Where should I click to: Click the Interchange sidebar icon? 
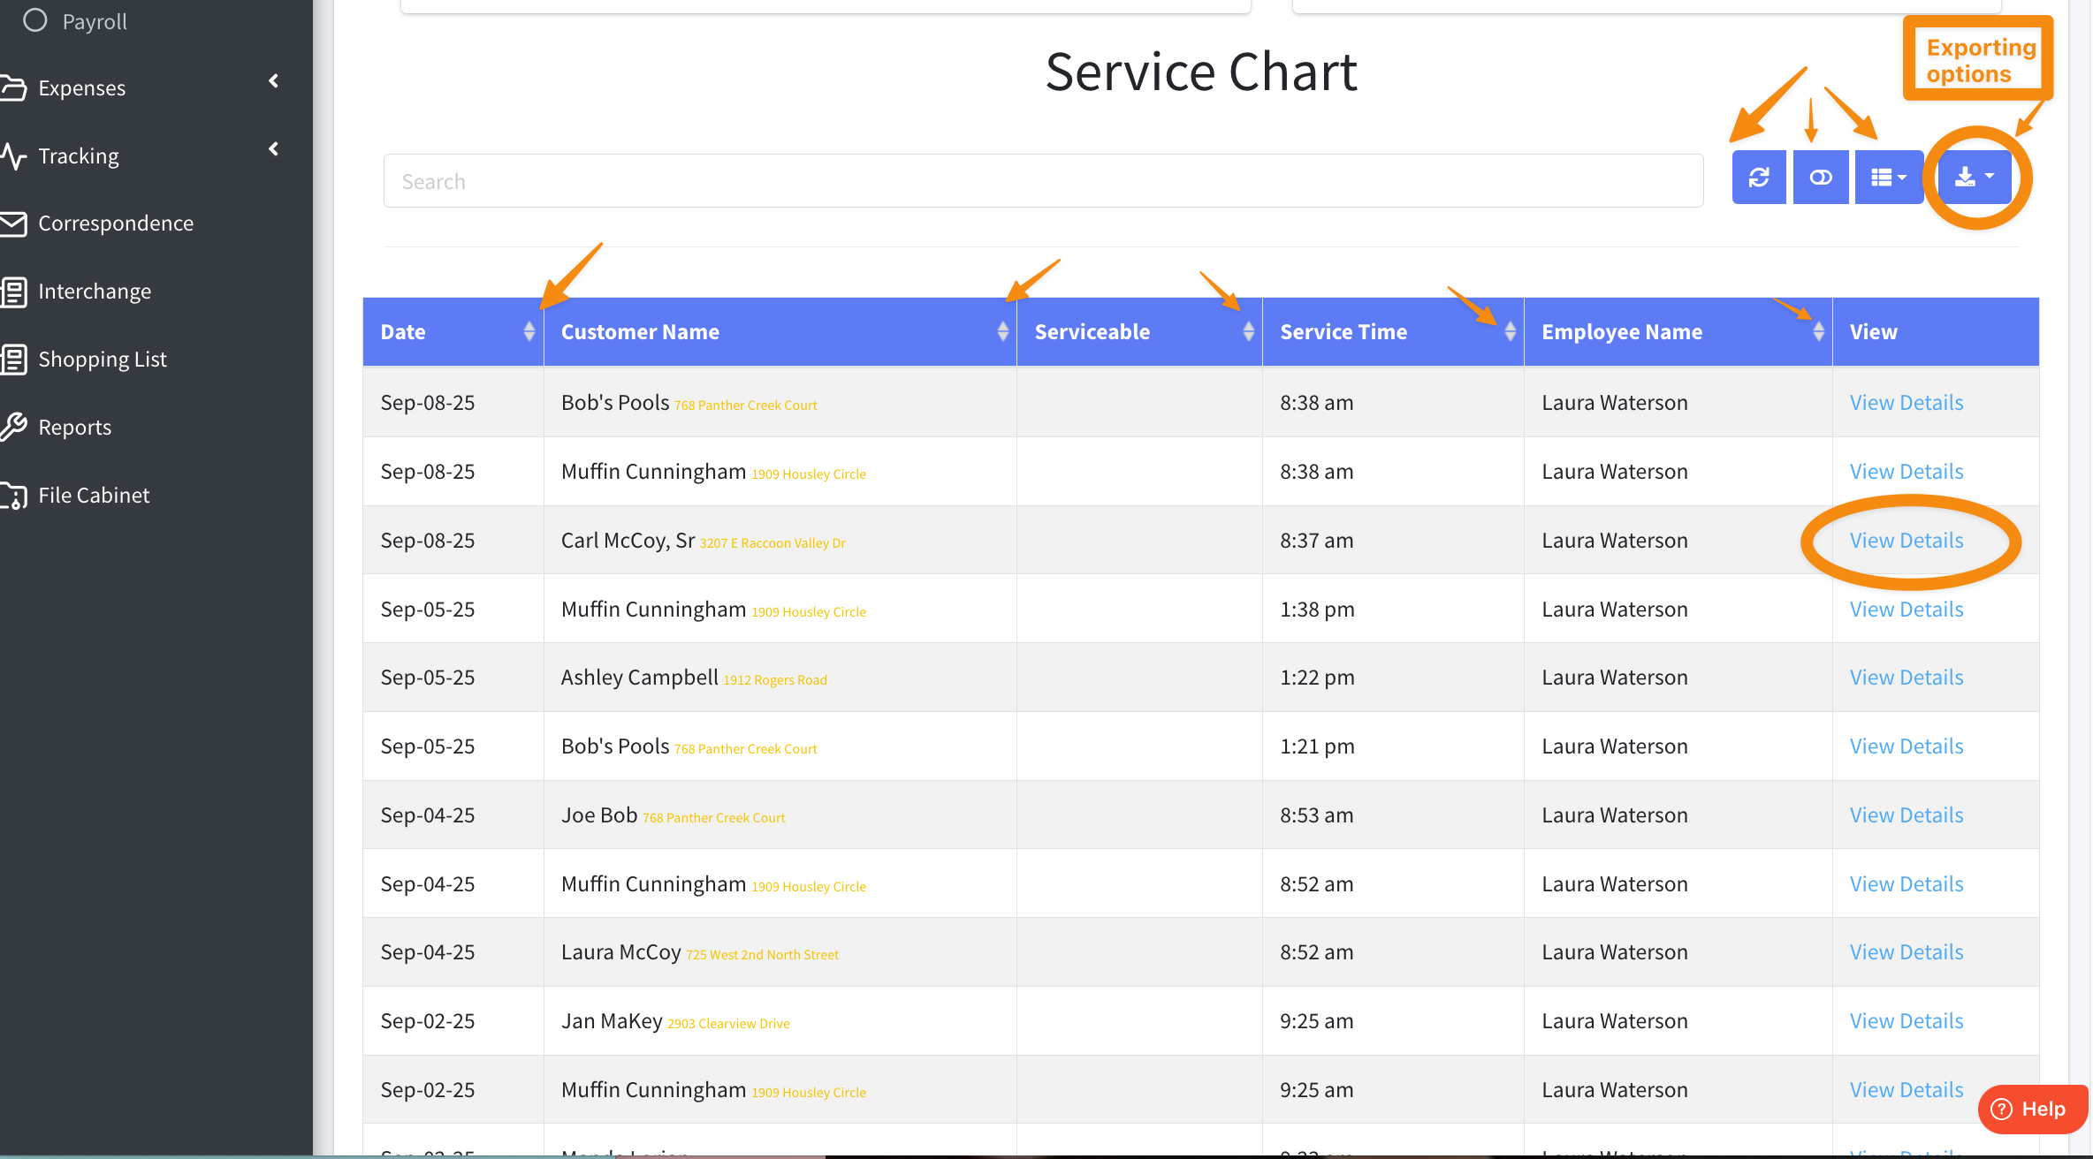[x=14, y=292]
